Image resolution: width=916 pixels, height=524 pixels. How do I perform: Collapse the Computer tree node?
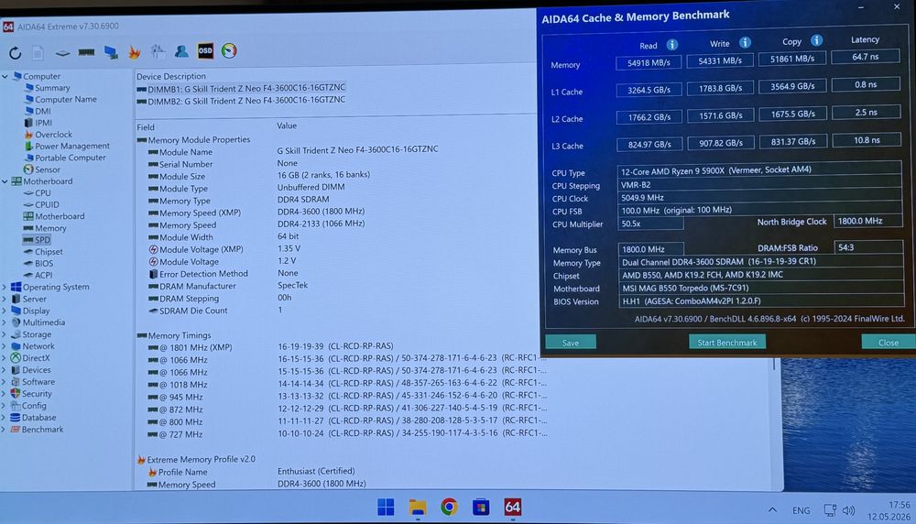pyautogui.click(x=5, y=76)
